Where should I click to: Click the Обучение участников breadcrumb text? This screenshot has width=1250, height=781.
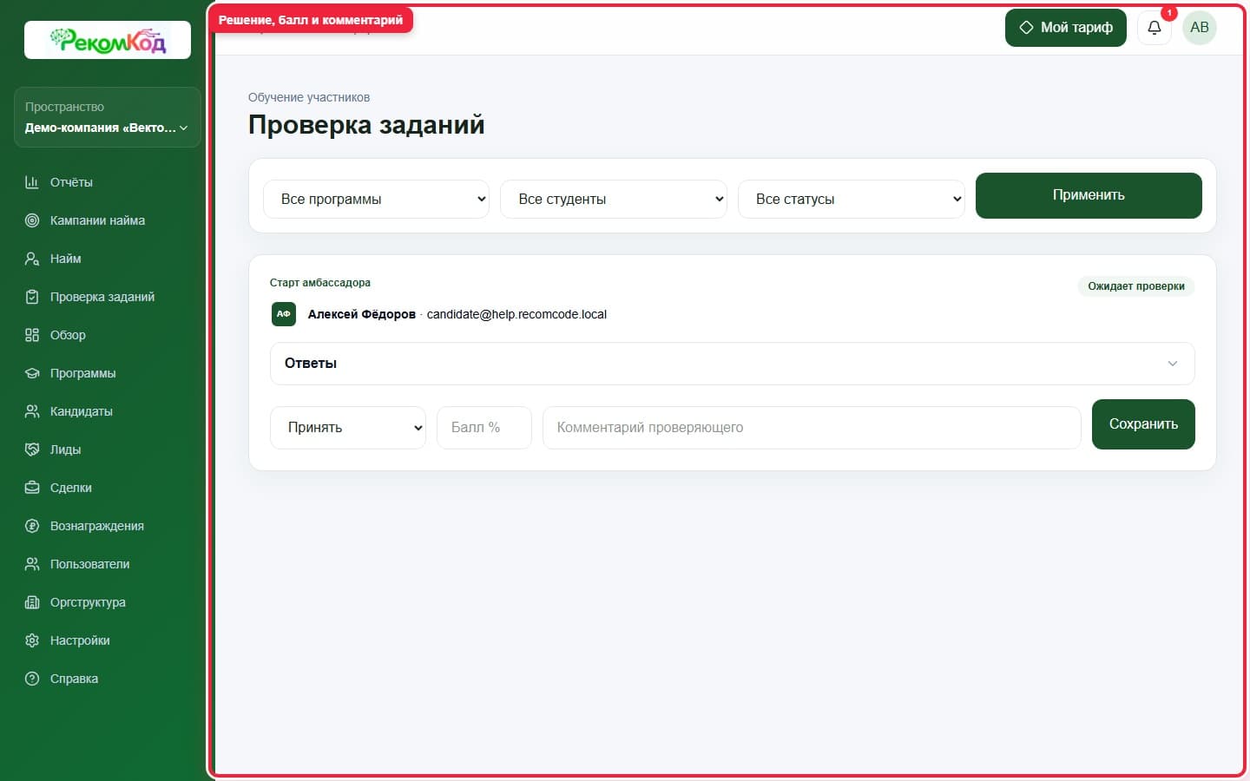click(309, 97)
